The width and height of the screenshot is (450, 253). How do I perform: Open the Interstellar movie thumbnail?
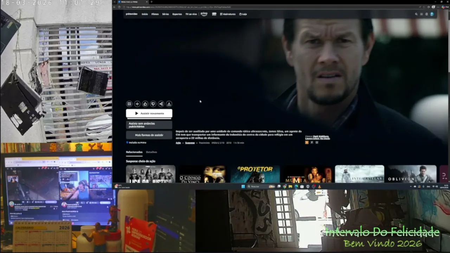coord(359,174)
